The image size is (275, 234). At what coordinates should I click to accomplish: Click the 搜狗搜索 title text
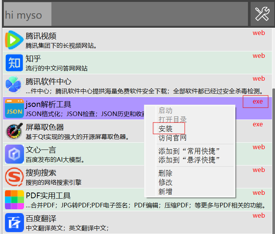[41, 173]
